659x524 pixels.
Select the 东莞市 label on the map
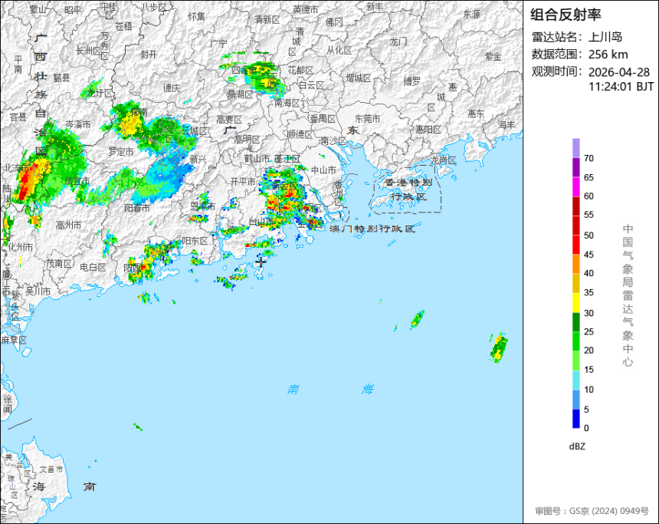point(367,119)
